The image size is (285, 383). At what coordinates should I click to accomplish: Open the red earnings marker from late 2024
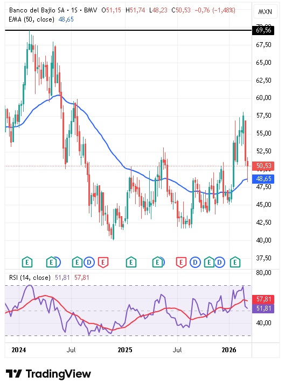pos(103,263)
